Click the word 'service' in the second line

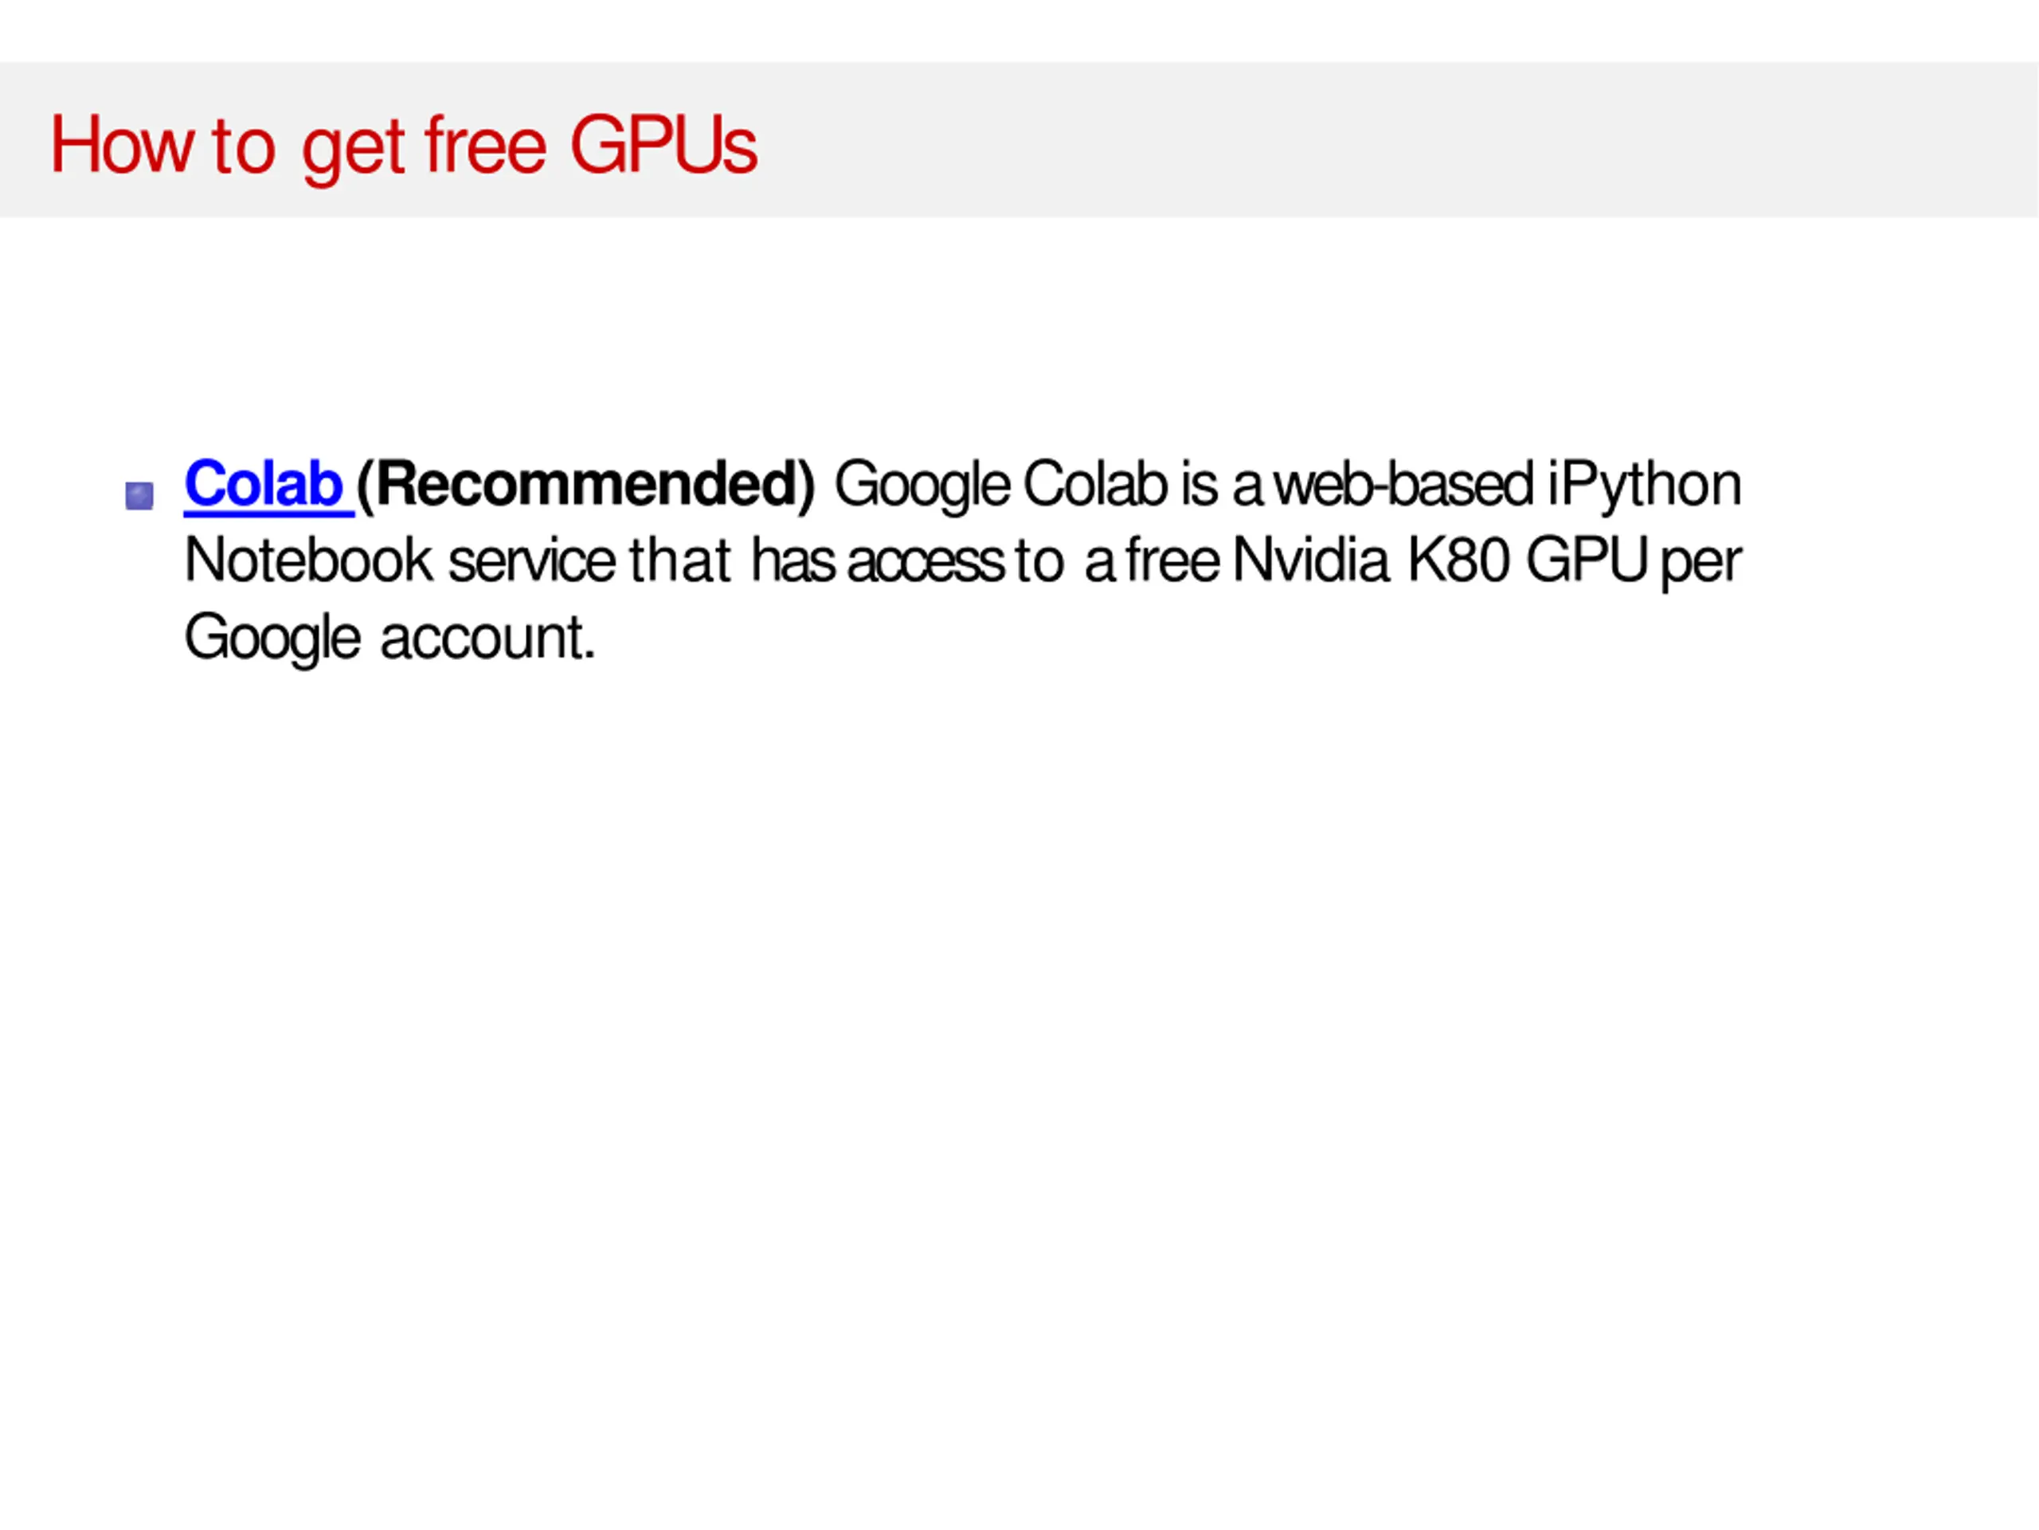[x=532, y=561]
